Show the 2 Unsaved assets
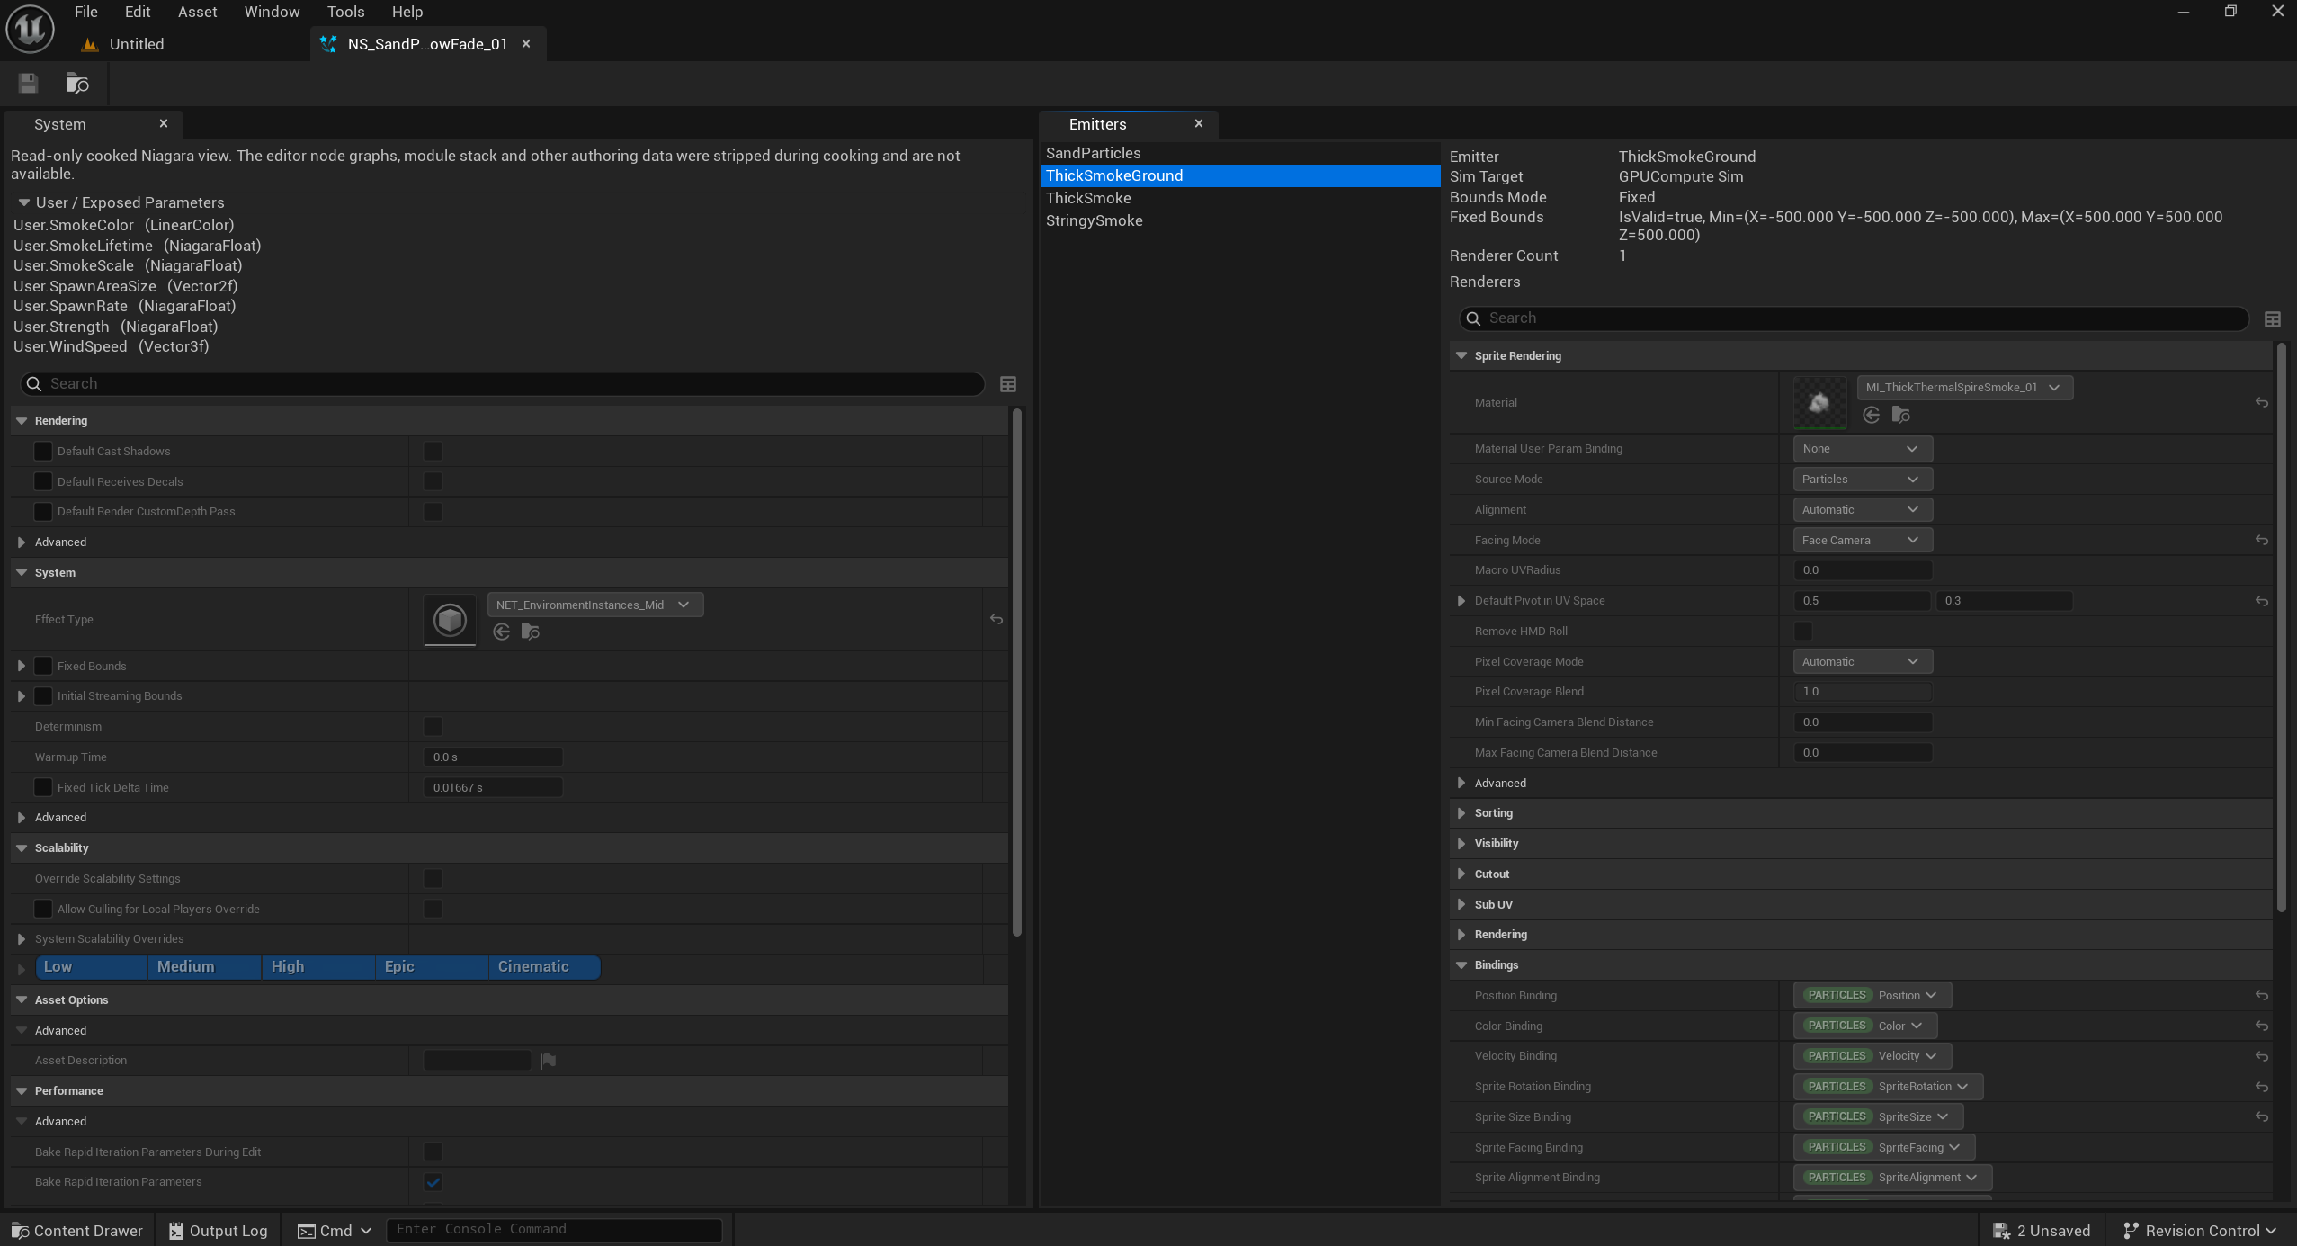The height and width of the screenshot is (1246, 2297). pyautogui.click(x=2042, y=1231)
